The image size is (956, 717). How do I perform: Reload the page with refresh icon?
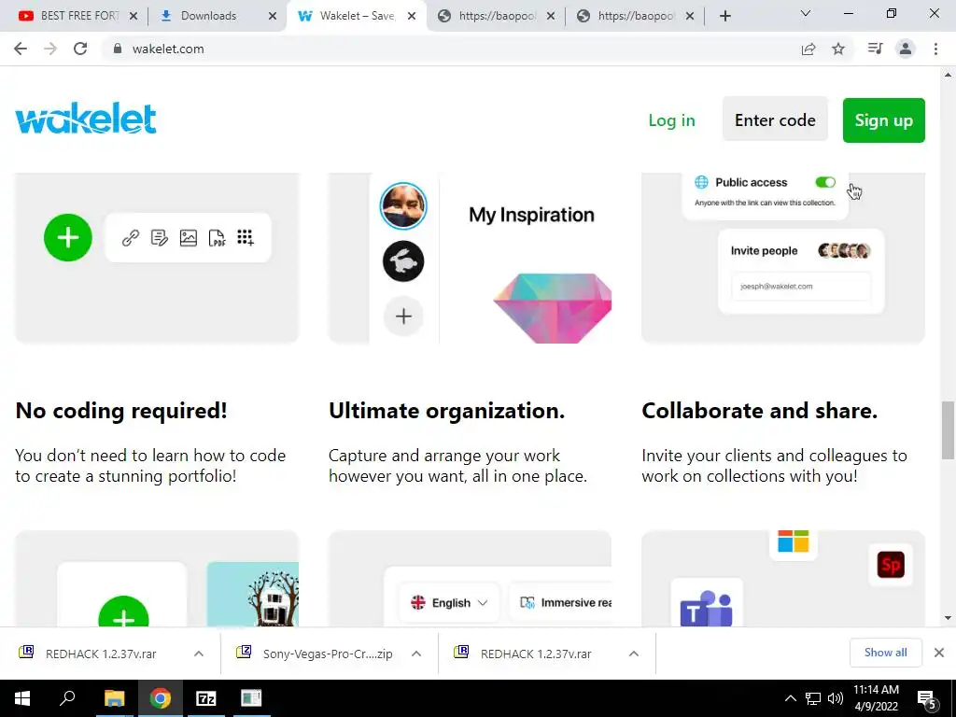click(x=80, y=49)
